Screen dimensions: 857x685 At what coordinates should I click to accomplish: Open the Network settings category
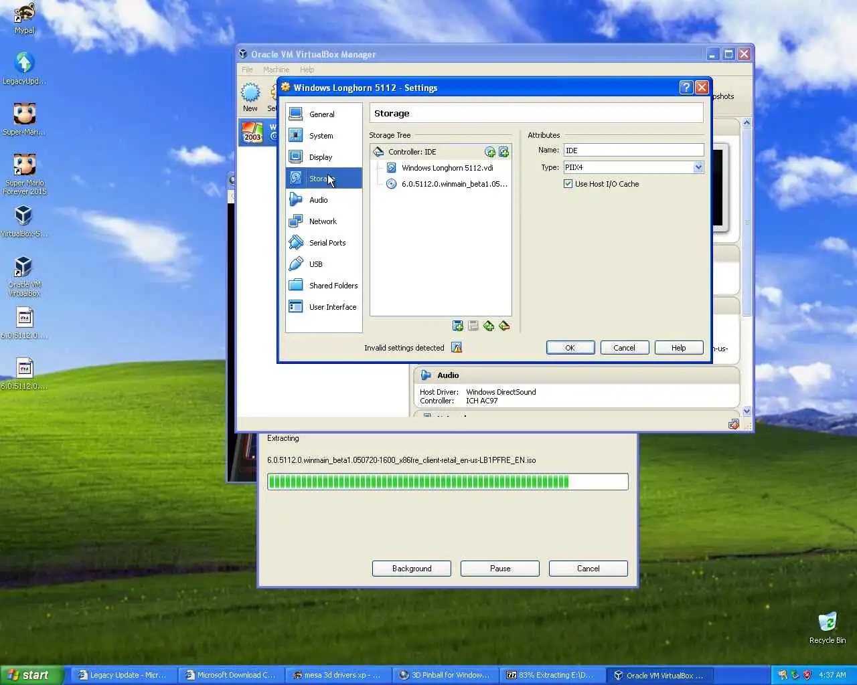click(324, 221)
